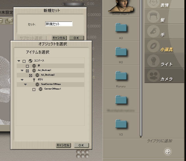
Task: Click the ライブラリに追加 label
Action: (159, 141)
